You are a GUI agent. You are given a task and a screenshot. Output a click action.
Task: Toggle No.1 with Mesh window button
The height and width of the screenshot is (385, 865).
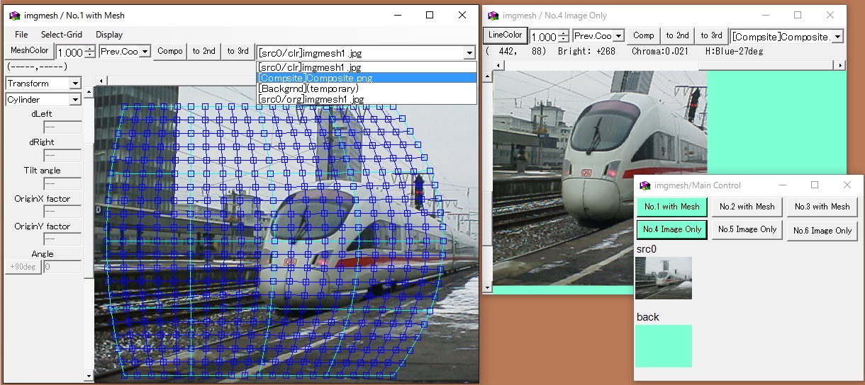coord(671,207)
